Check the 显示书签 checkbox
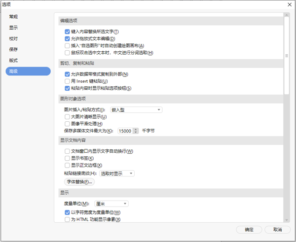Screen dimensions: 296x242 [x=67, y=158]
